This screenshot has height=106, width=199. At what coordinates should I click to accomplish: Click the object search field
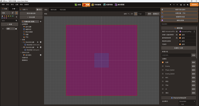pos(8,21)
